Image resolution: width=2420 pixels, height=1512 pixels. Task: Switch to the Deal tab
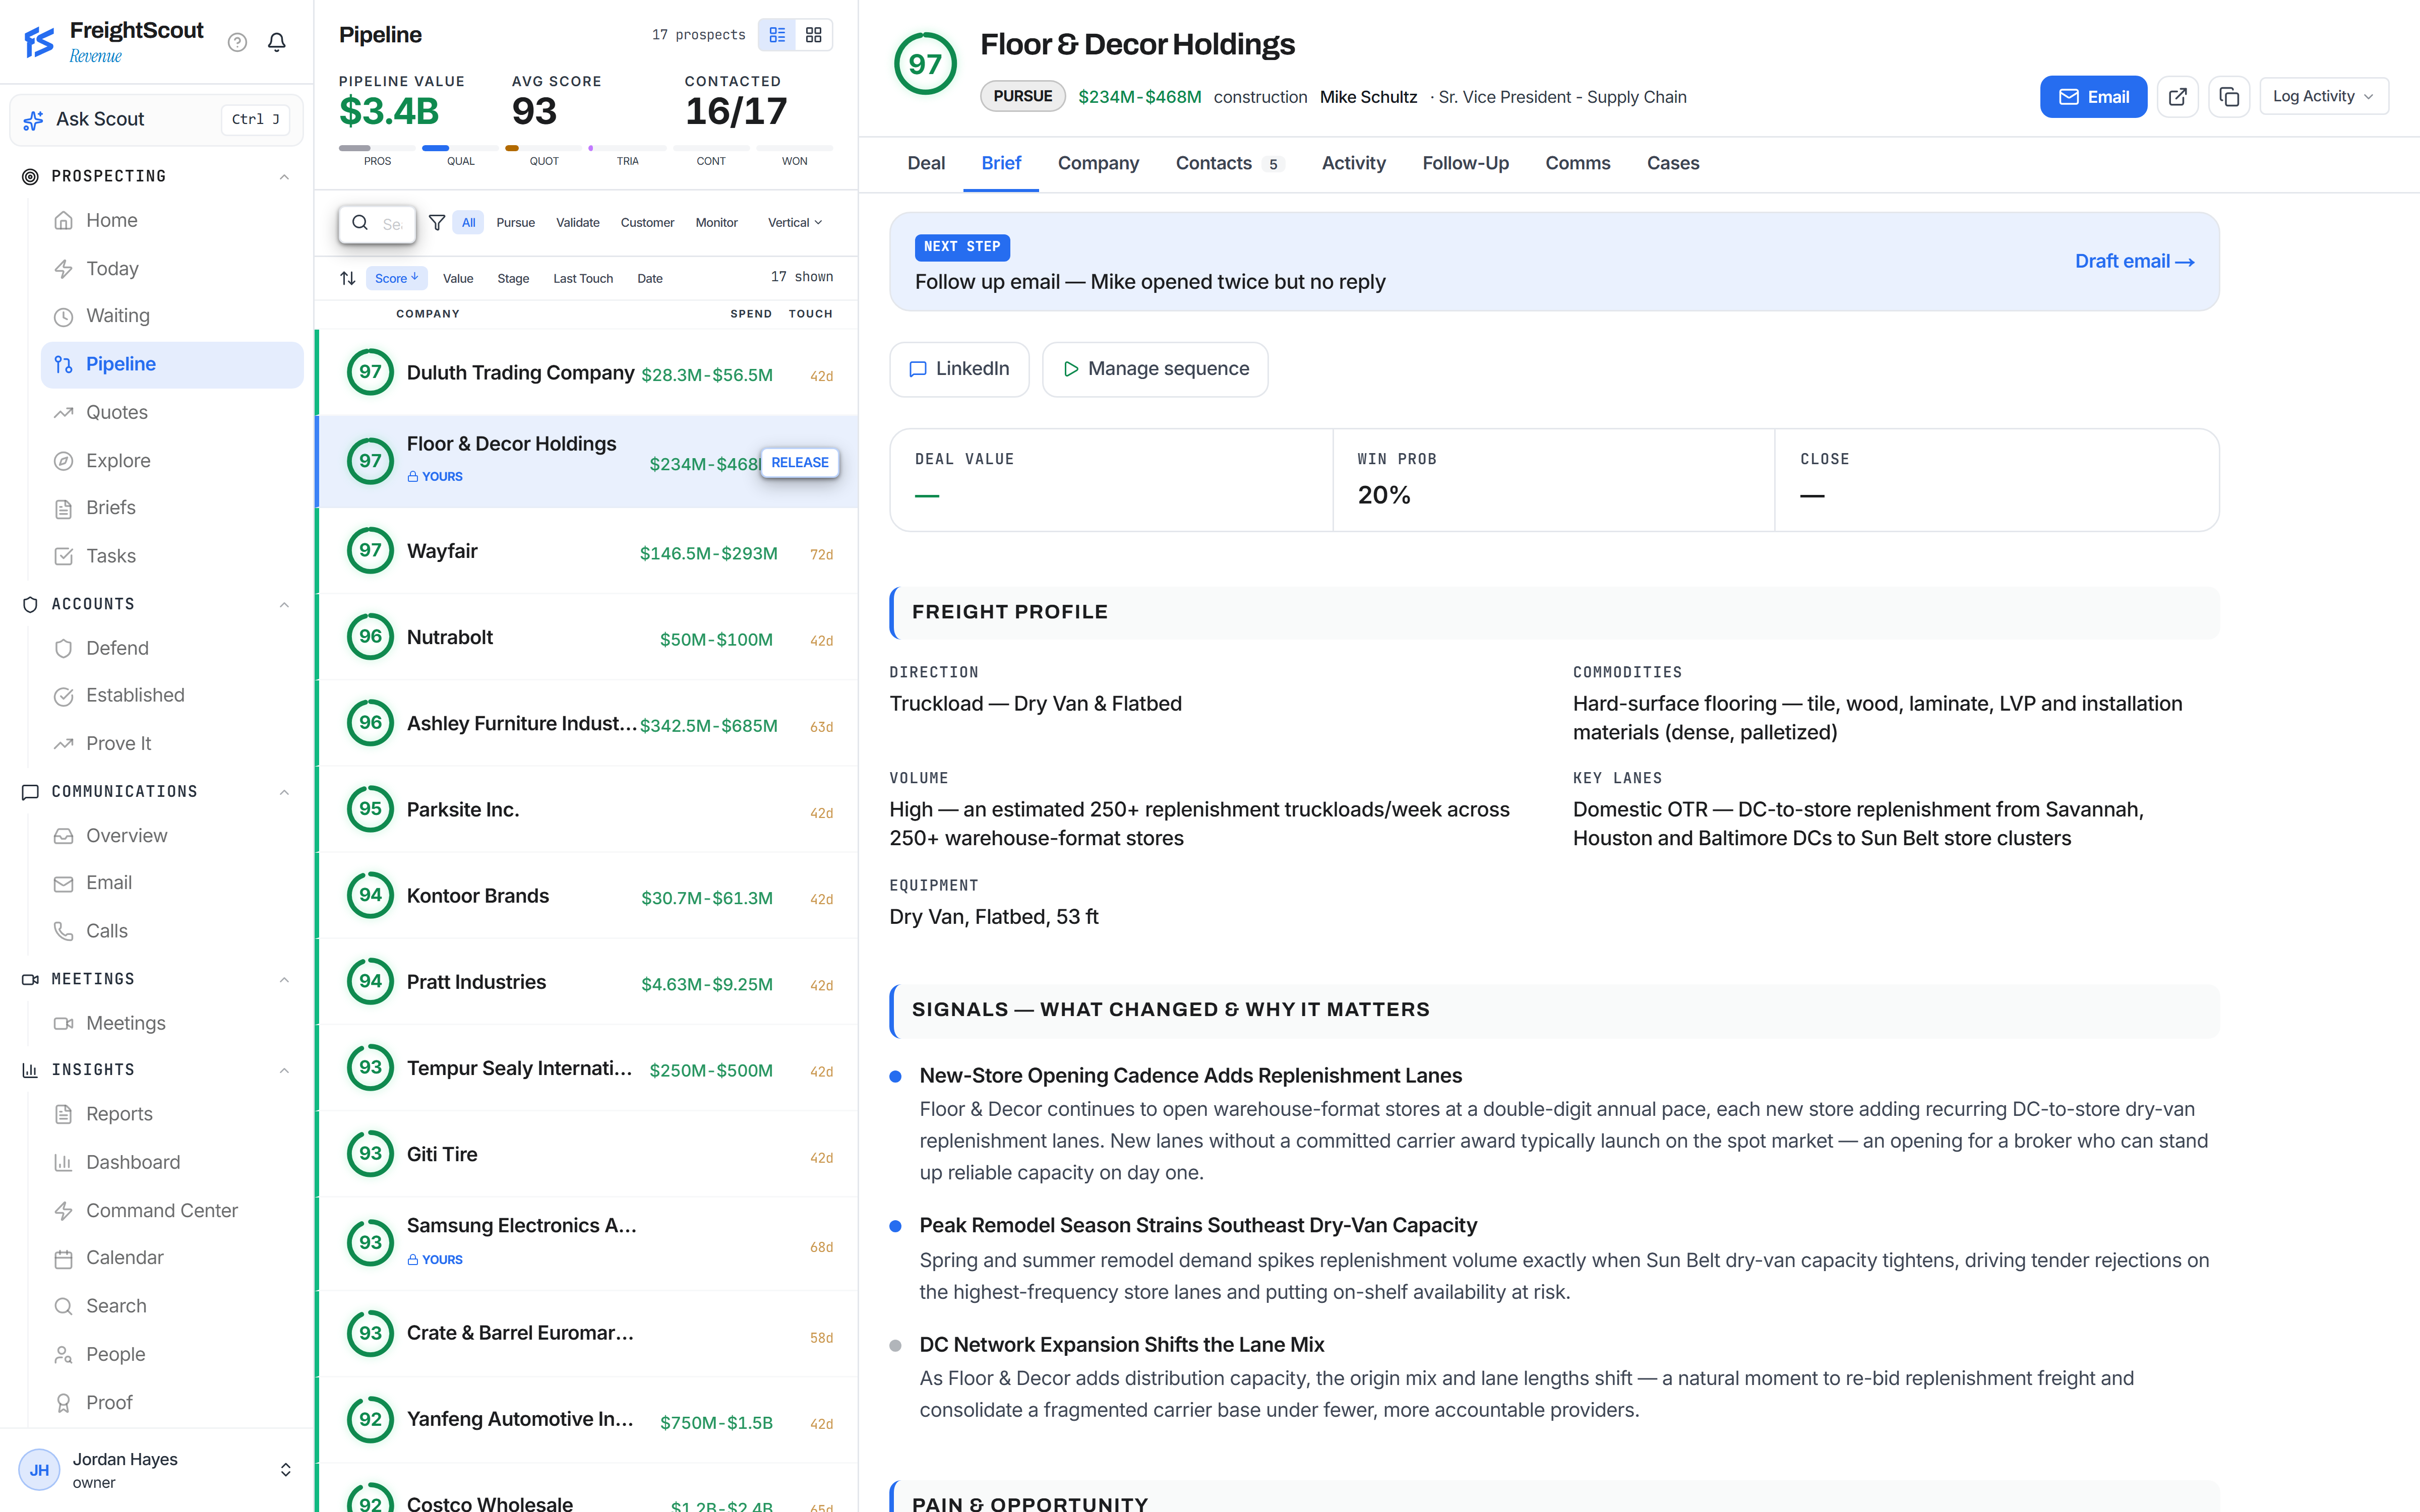tap(926, 163)
